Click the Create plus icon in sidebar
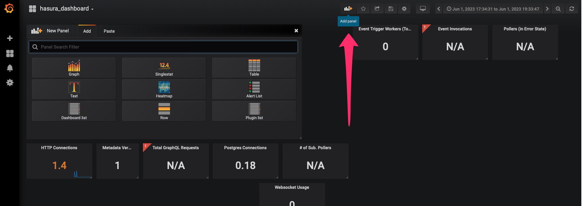The width and height of the screenshot is (583, 206). click(10, 38)
